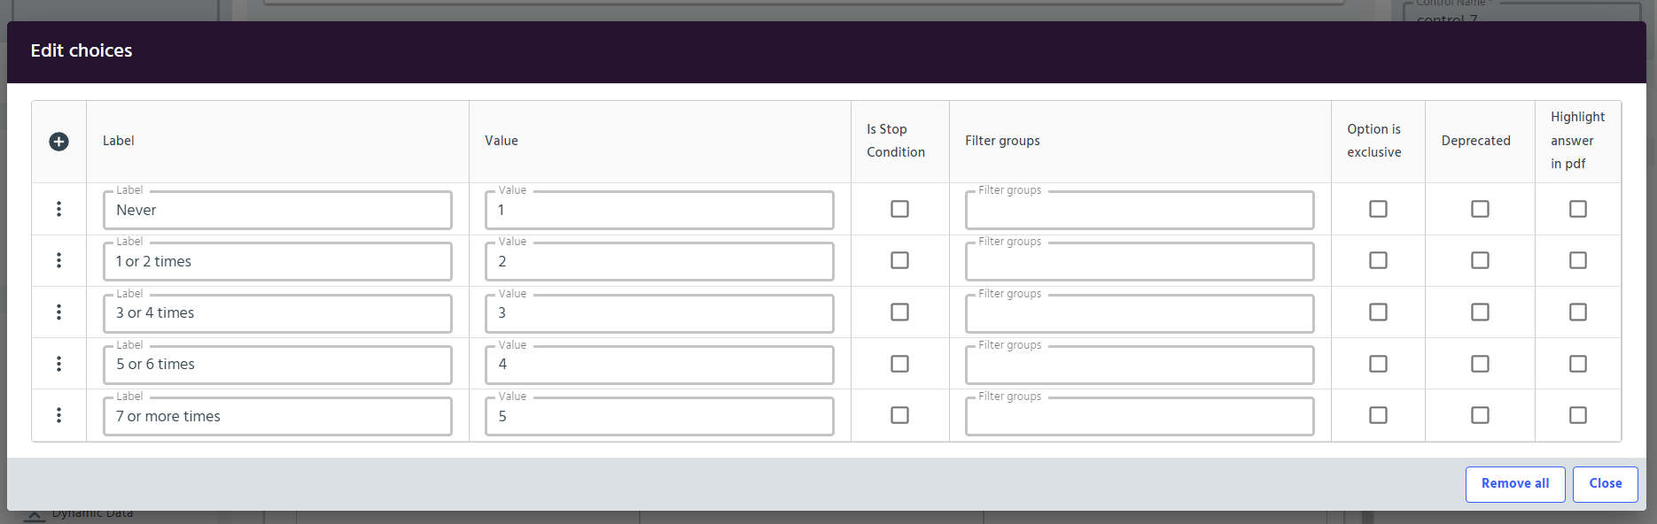This screenshot has height=524, width=1657.
Task: Focus the Value field for Never row
Action: pos(659,211)
